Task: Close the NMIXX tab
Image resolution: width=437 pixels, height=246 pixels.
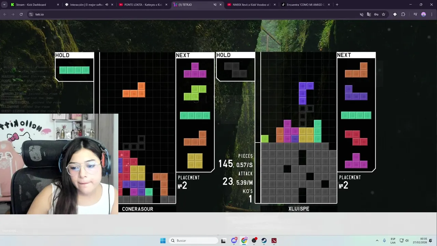Action: 274,5
